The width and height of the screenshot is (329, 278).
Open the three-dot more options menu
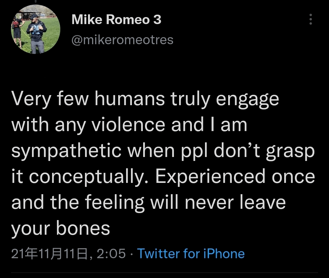pyautogui.click(x=310, y=19)
